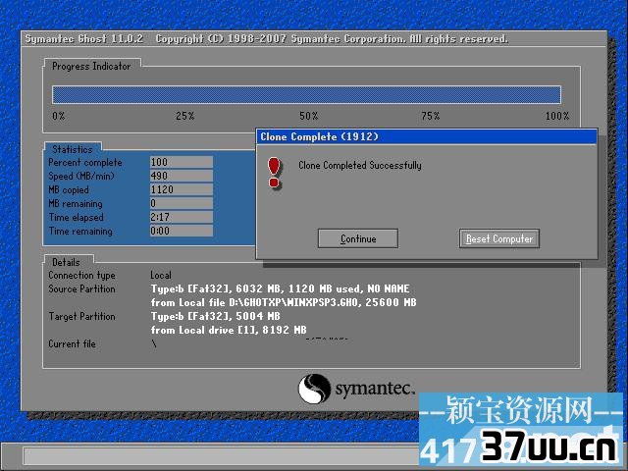Image resolution: width=628 pixels, height=471 pixels.
Task: Click the Continue button
Action: (357, 238)
